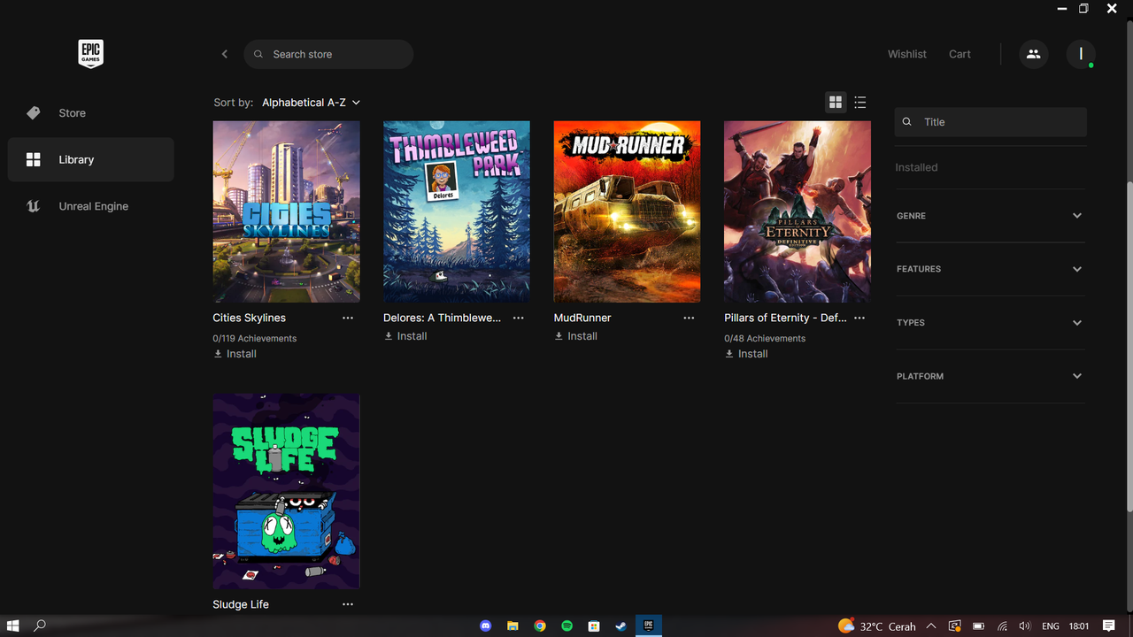
Task: Toggle the Installed filter
Action: click(916, 167)
